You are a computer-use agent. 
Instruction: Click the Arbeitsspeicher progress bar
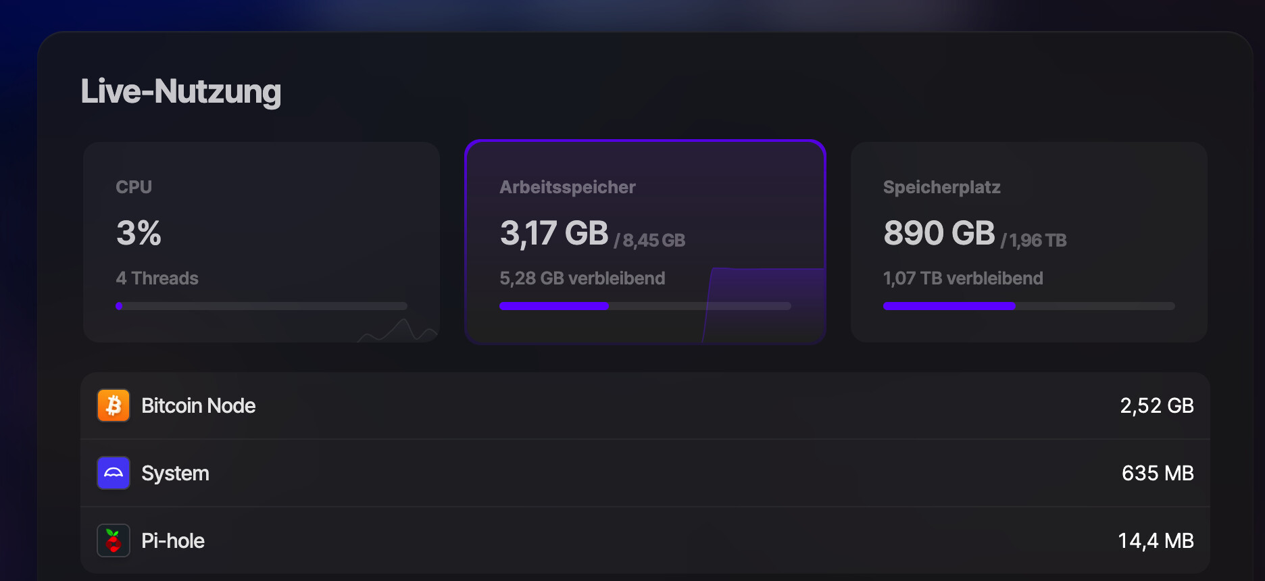click(645, 306)
